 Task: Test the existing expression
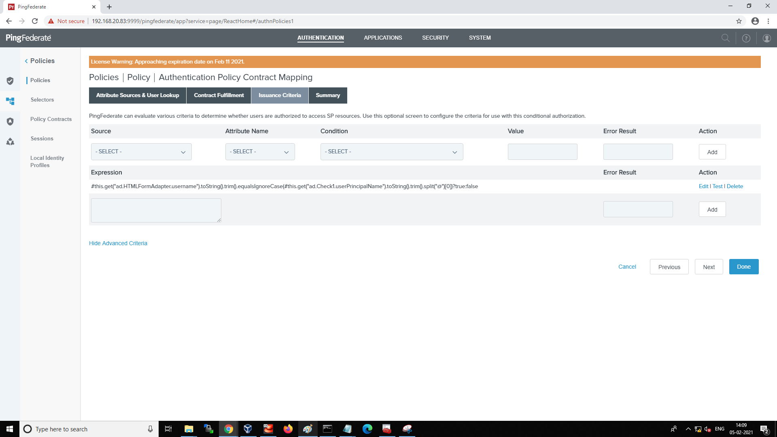718,186
